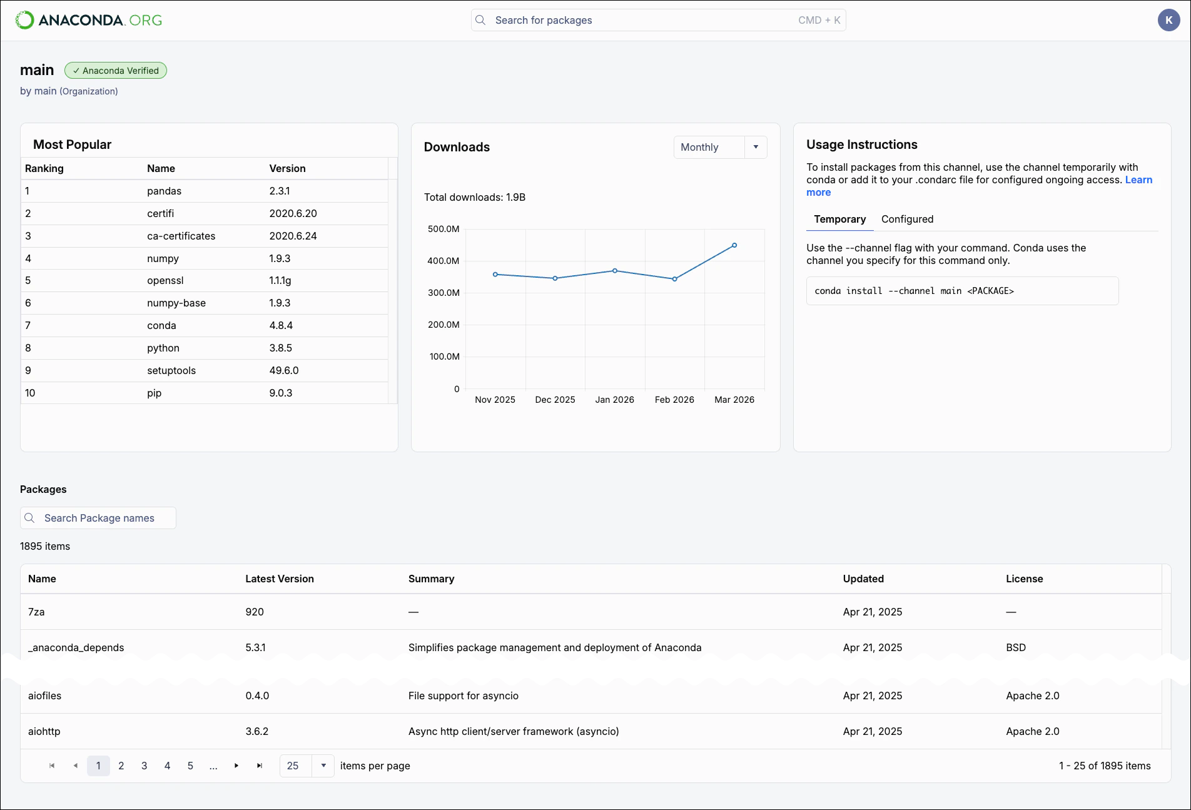
Task: Sort packages by the Name column header
Action: (42, 579)
